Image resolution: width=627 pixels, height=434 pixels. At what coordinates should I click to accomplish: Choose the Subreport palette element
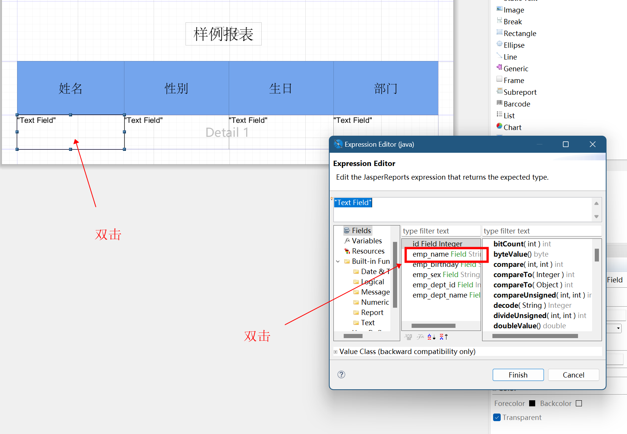coord(520,92)
